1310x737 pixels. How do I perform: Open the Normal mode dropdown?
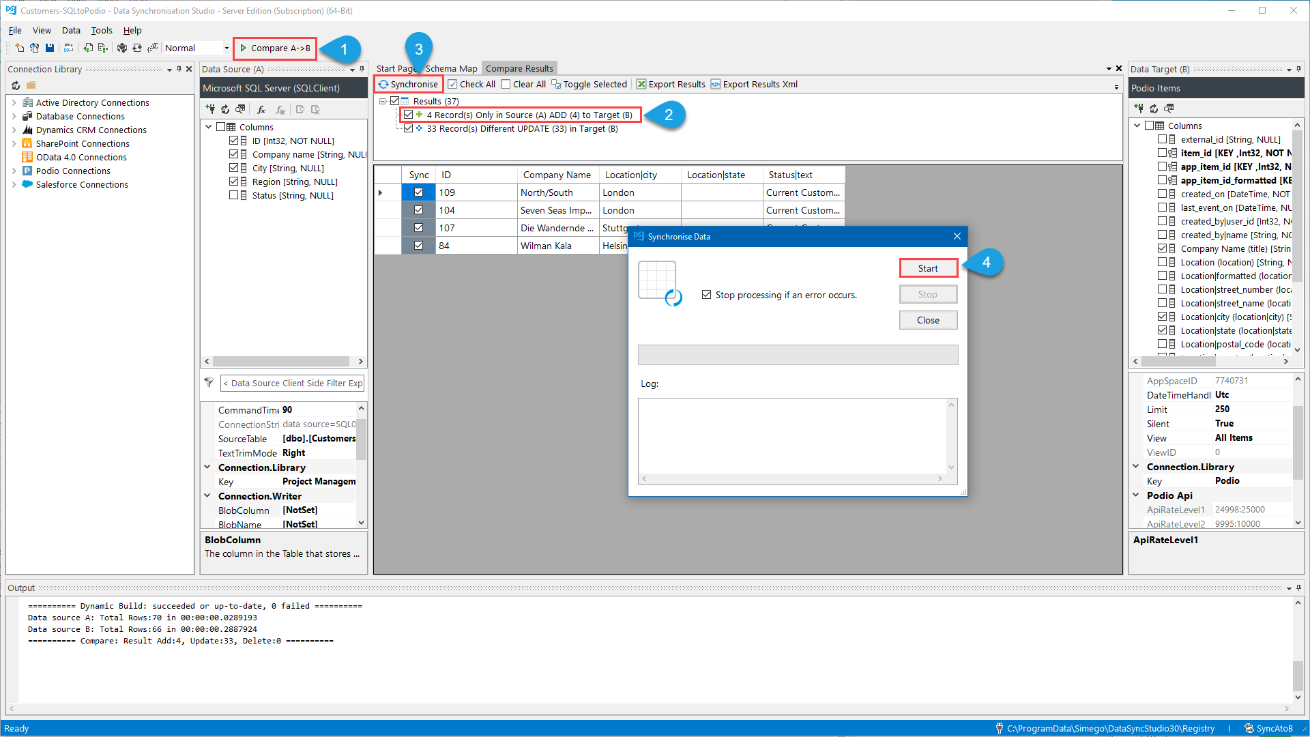pos(227,48)
